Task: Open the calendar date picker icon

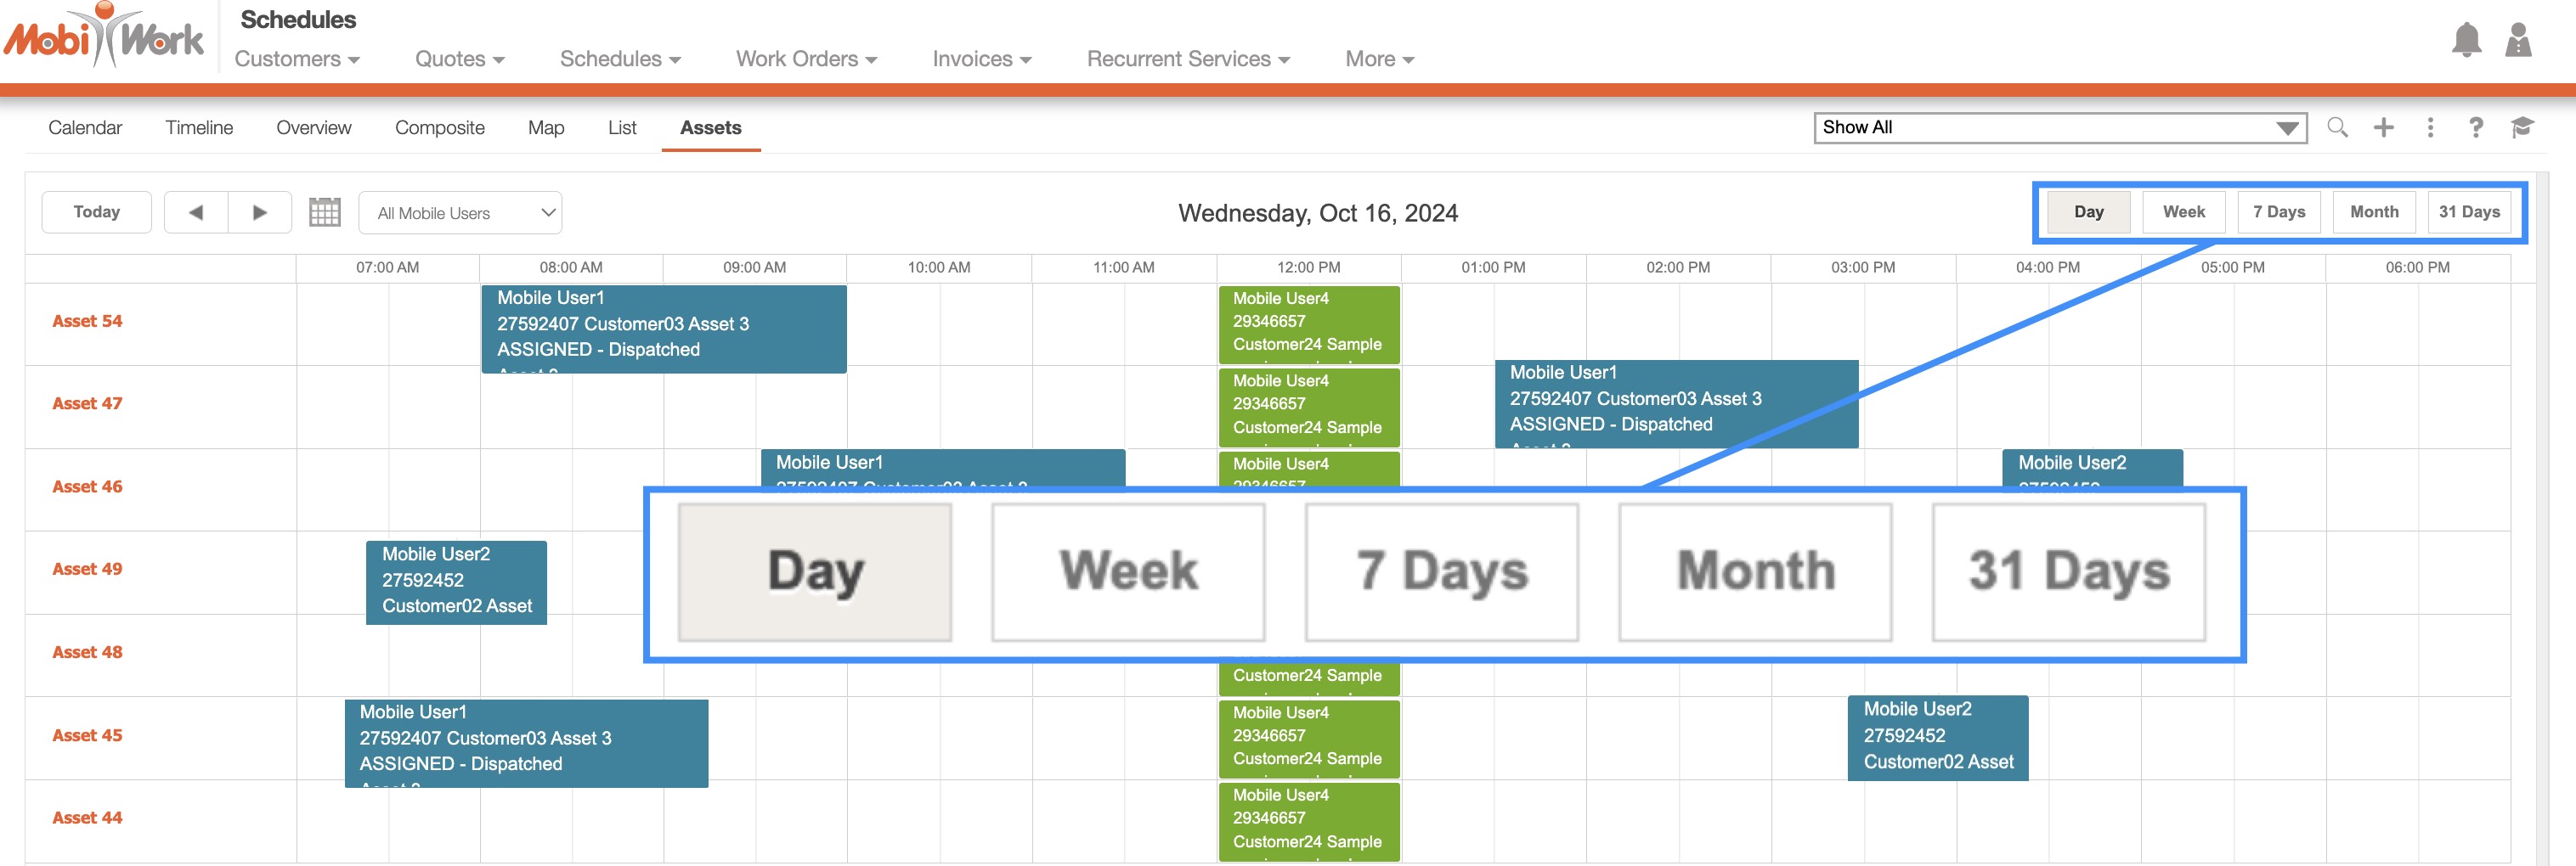Action: pos(325,213)
